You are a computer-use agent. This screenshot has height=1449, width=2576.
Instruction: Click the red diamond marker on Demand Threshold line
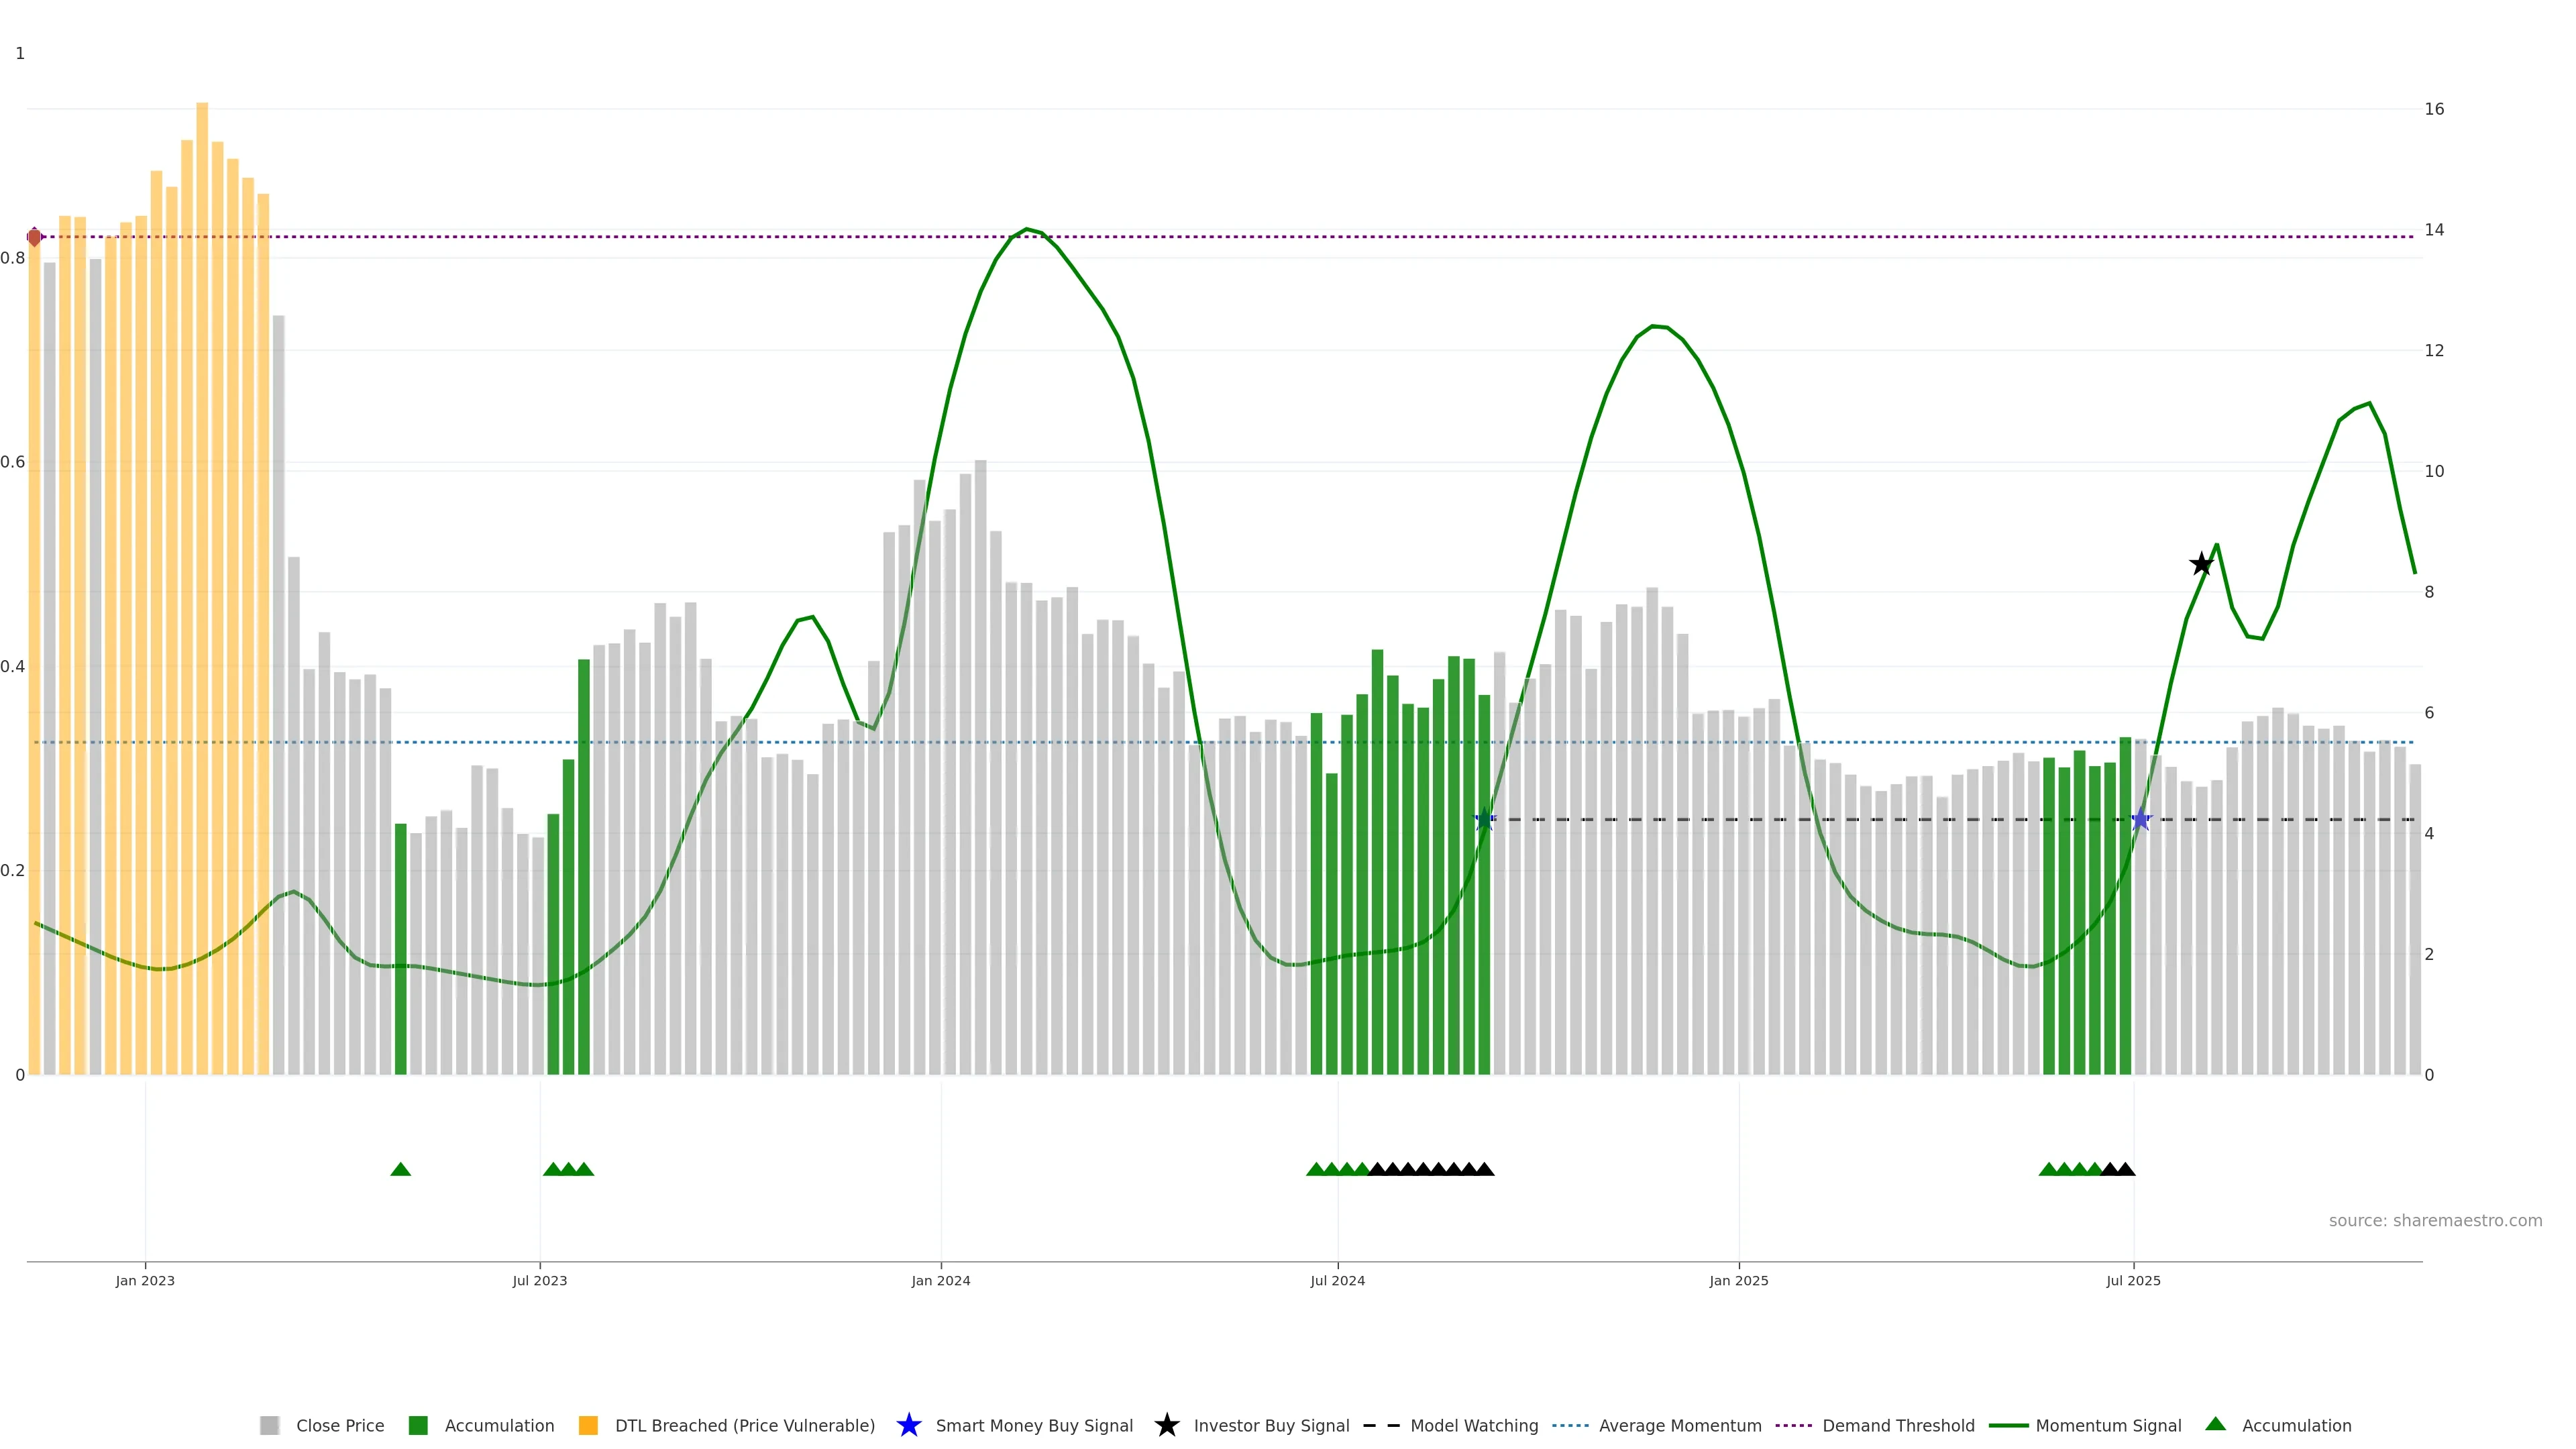(35, 237)
